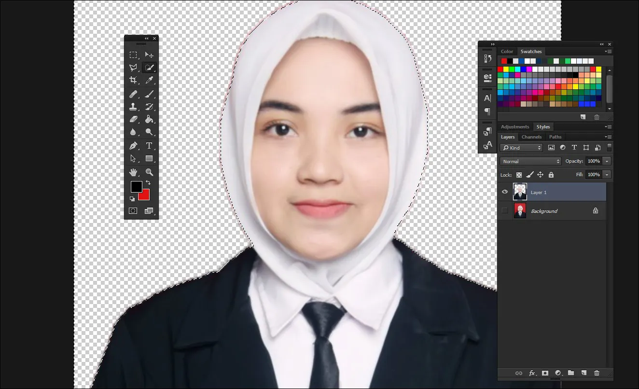Select the Spot Healing Brush tool
Screen dimensions: 639x389
(134, 93)
